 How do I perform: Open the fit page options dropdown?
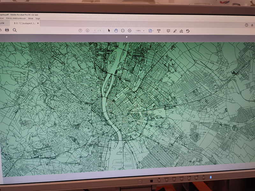[x=151, y=31]
